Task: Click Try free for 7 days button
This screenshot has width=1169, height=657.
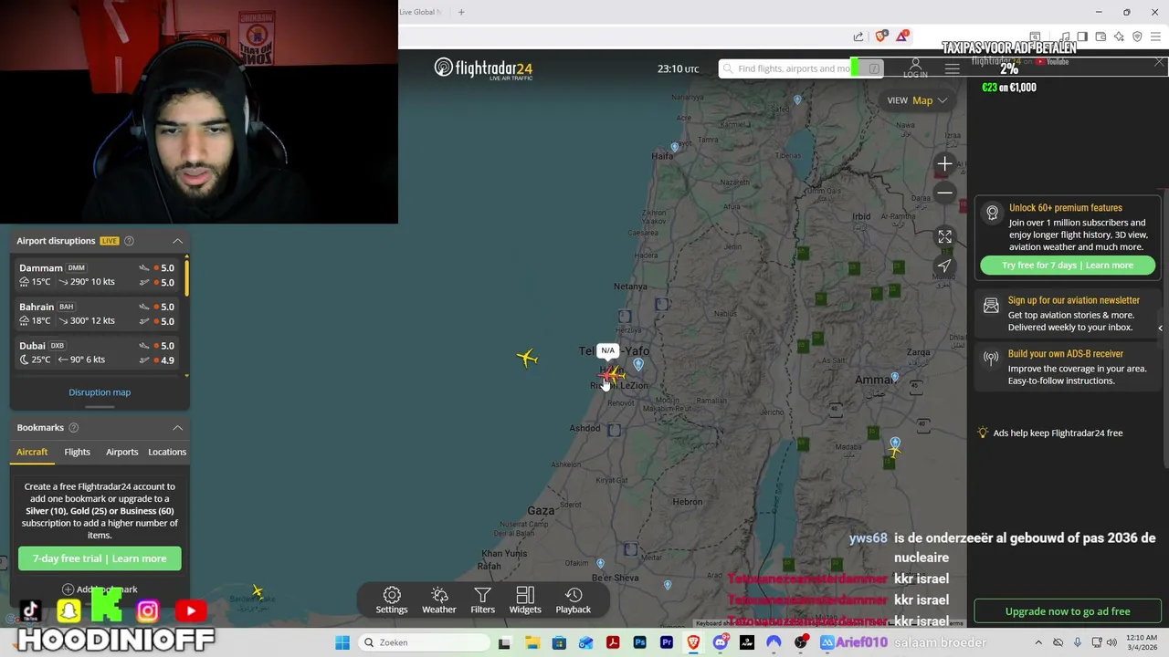Action: click(1067, 266)
